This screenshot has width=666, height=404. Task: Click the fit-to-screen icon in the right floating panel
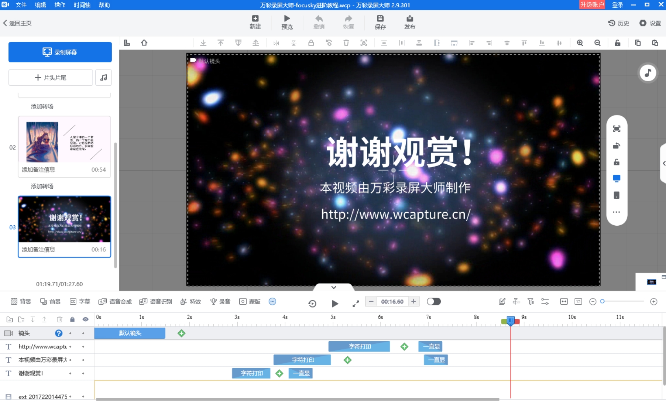[617, 129]
